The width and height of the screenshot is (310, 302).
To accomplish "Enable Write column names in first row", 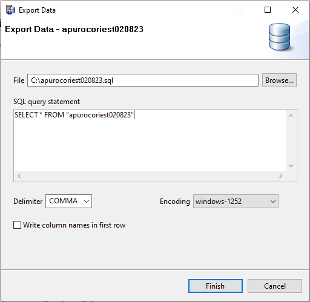I will [x=17, y=225].
